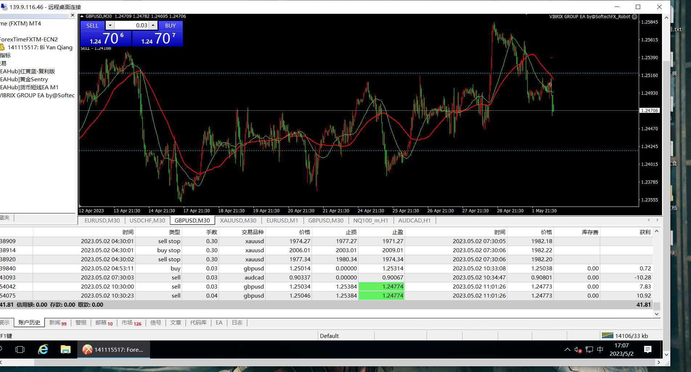Click the 0.03 volume input field
The height and width of the screenshot is (372, 691).
click(131, 25)
